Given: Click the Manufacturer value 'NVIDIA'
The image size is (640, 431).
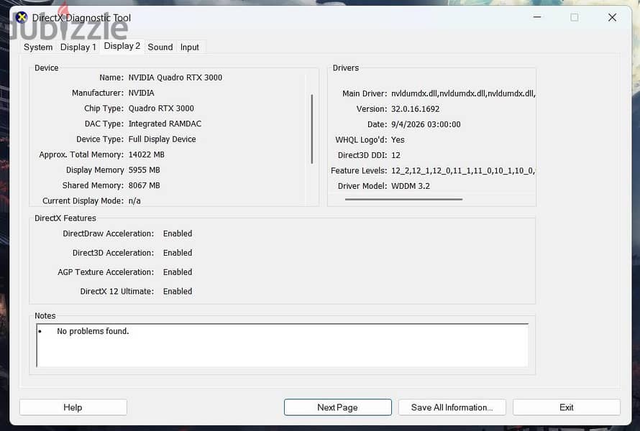Looking at the screenshot, I should click(141, 93).
